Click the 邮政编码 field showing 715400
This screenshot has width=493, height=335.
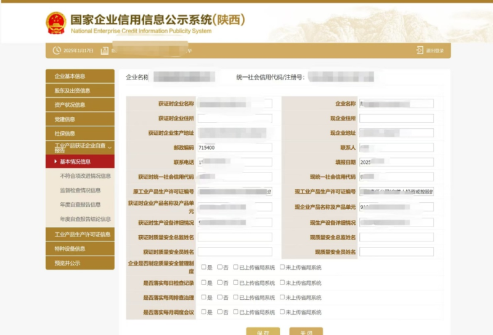coord(235,147)
